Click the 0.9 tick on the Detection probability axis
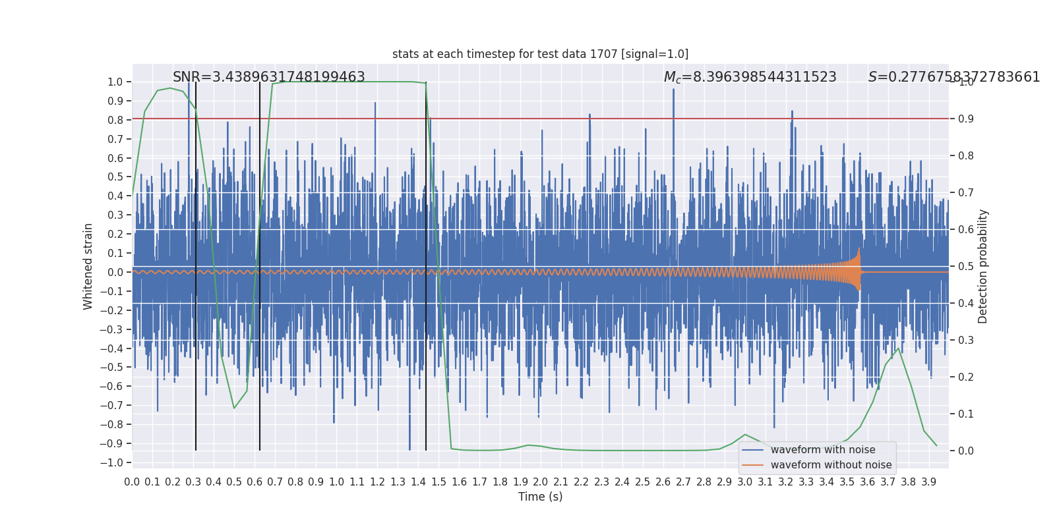This screenshot has height=527, width=1055. tap(966, 119)
